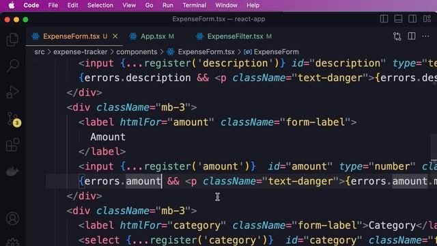Click the window title ExpenseForm.tsx — react-app
Screen dimensions: 437x246
(218, 19)
